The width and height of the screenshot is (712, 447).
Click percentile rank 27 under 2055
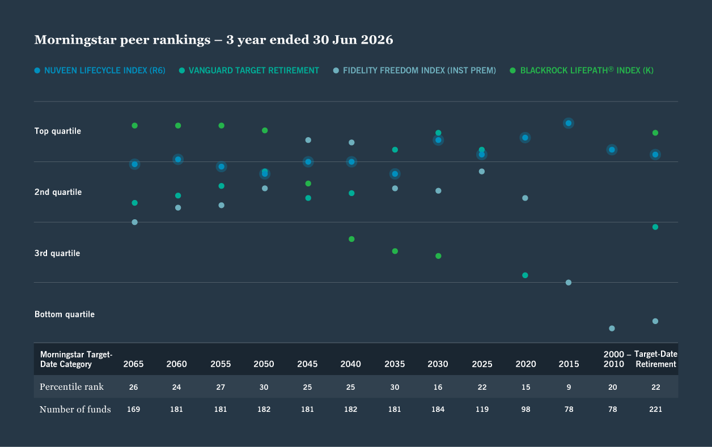click(221, 387)
